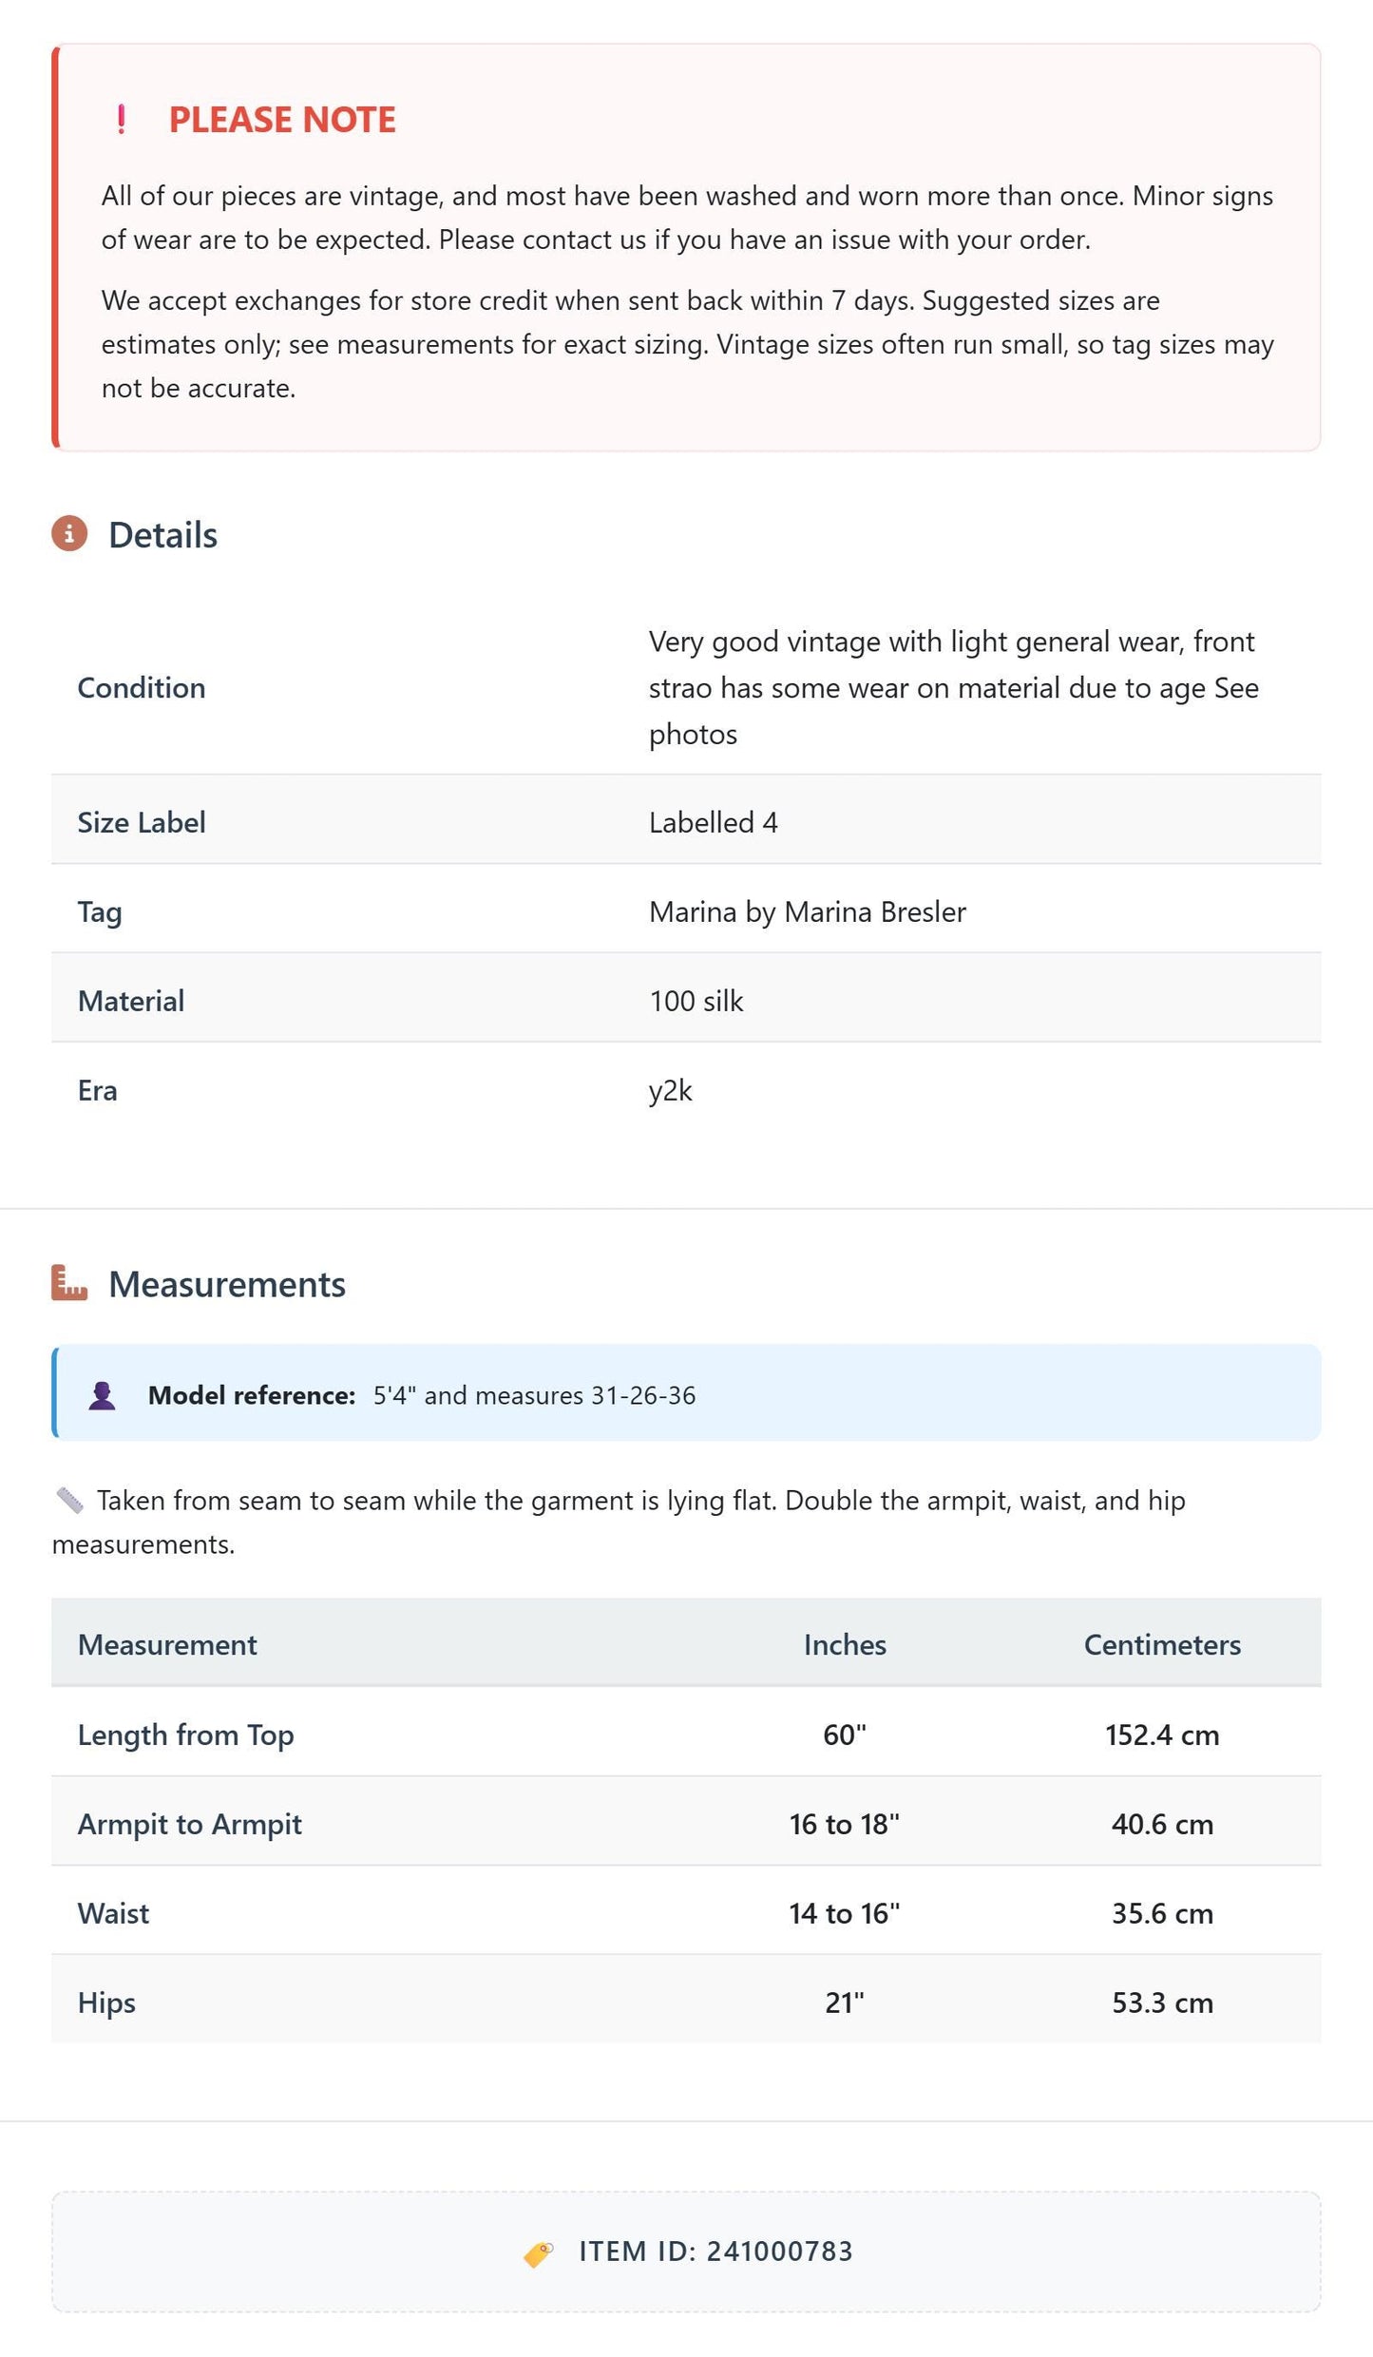1373x2357 pixels.
Task: Select the PLEASE NOTE heading
Action: click(x=282, y=120)
